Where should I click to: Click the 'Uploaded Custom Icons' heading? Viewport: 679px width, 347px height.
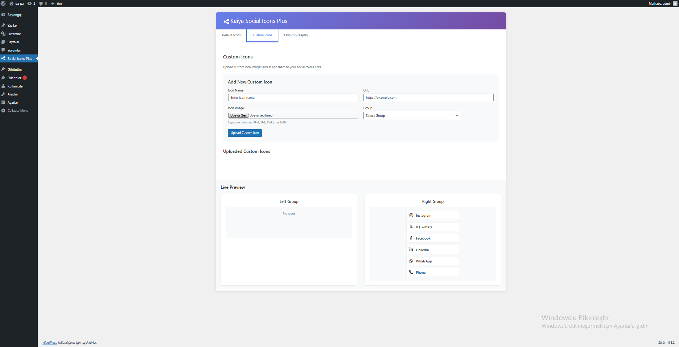coord(247,151)
